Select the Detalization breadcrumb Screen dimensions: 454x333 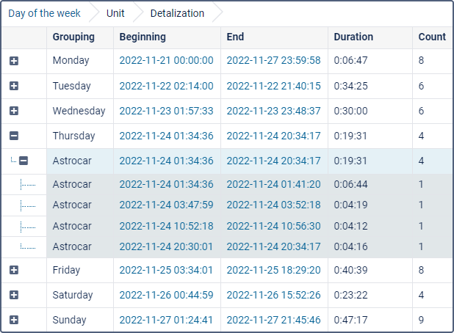coord(177,13)
